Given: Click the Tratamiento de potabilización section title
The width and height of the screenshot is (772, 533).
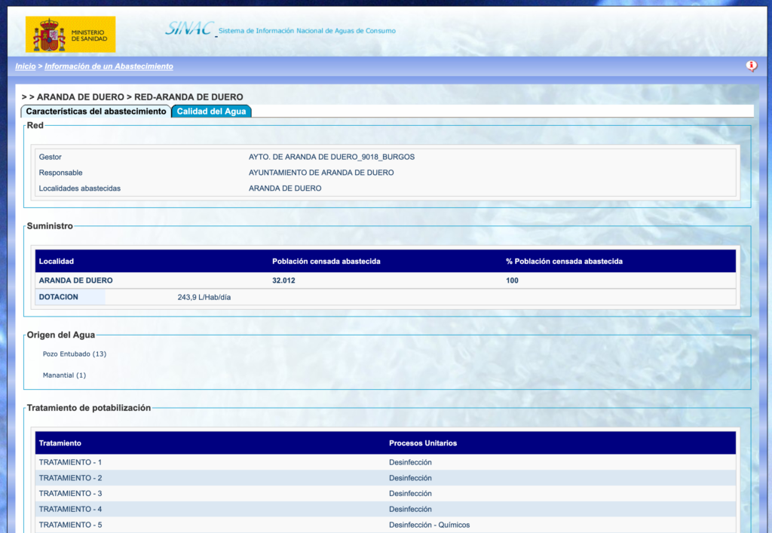Looking at the screenshot, I should pos(89,408).
